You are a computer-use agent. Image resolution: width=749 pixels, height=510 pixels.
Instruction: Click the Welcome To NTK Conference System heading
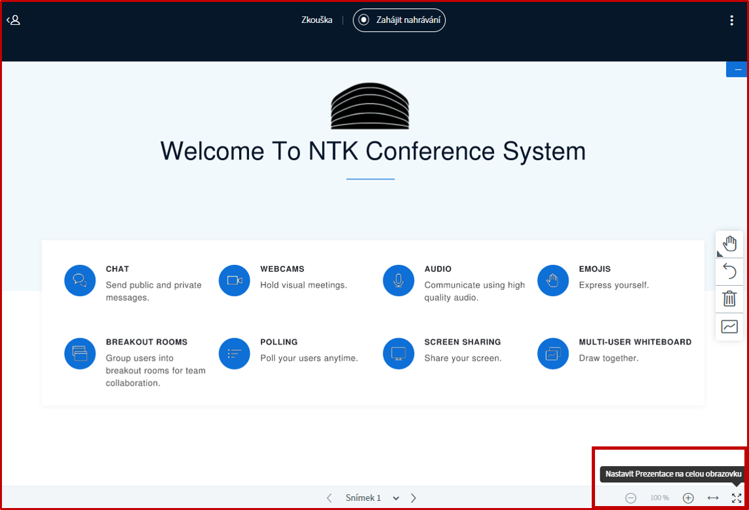[x=373, y=151]
